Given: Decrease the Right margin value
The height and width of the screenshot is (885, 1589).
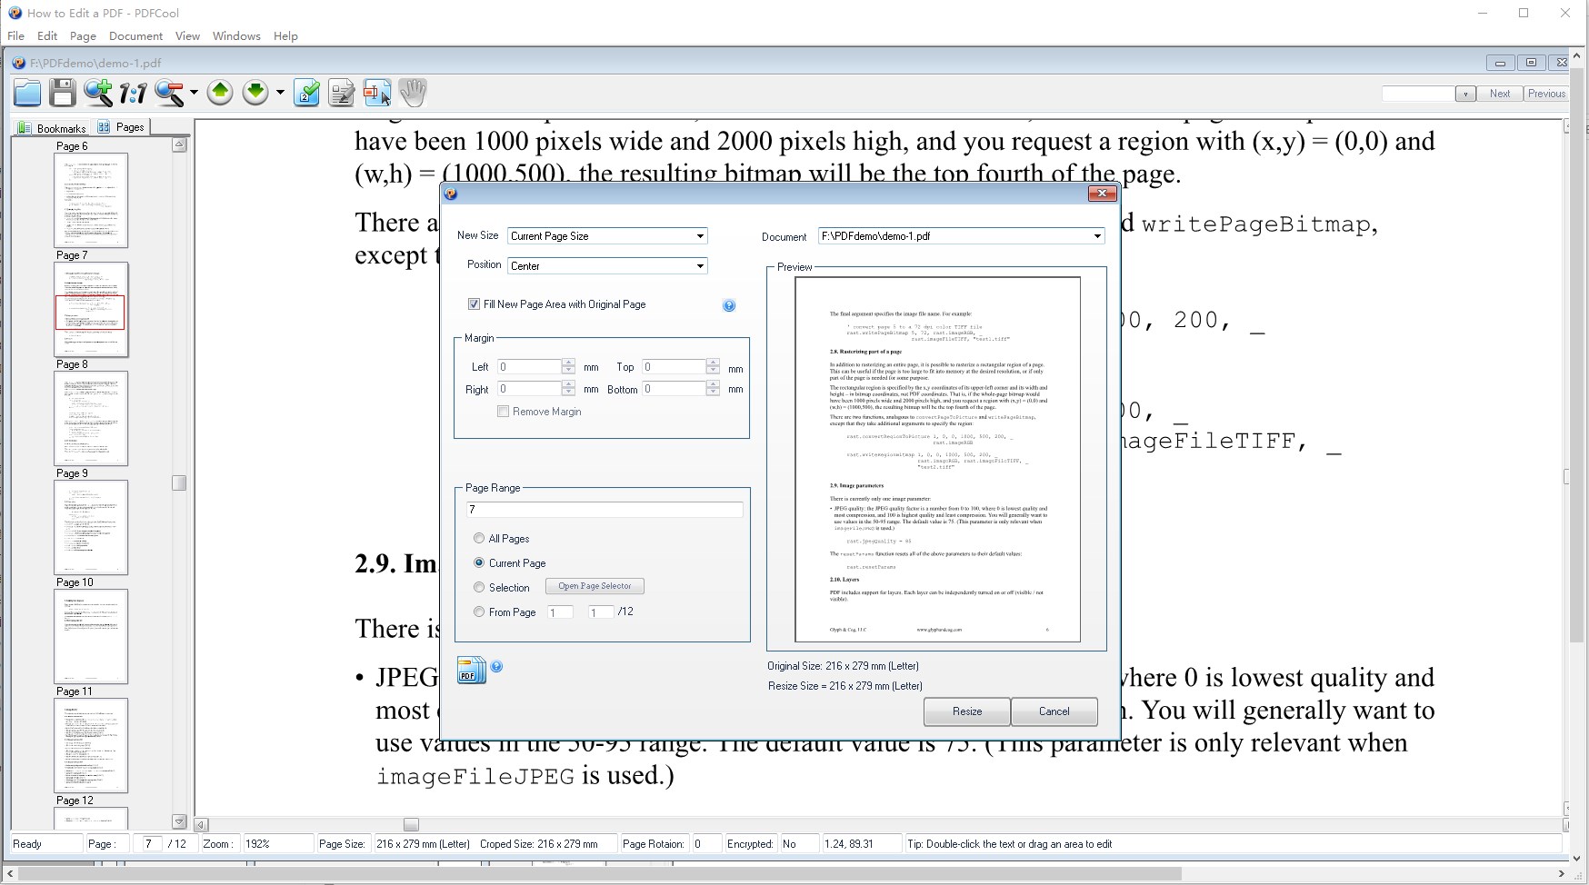Looking at the screenshot, I should [568, 393].
